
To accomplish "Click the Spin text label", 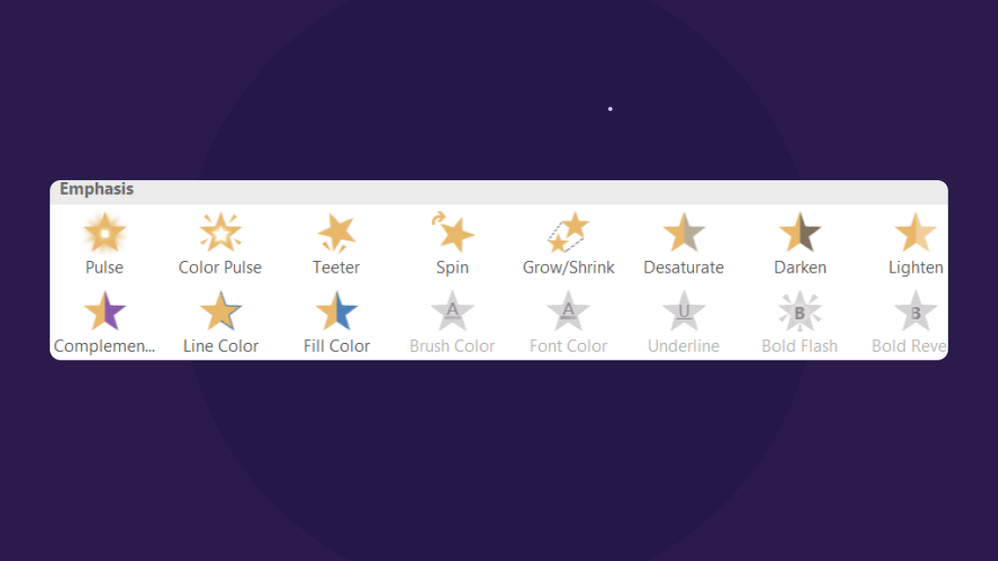I will pyautogui.click(x=452, y=267).
